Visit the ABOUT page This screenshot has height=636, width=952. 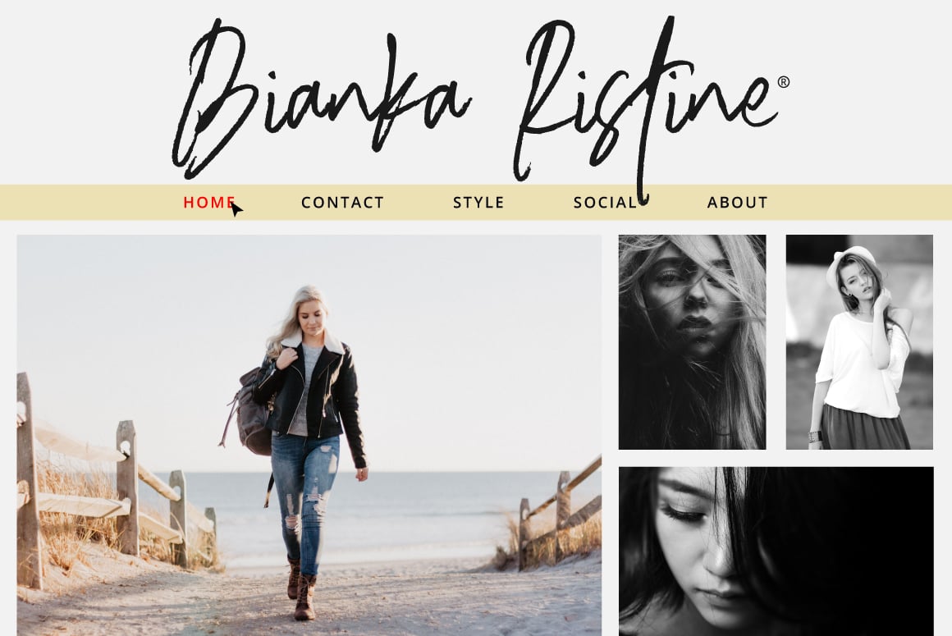pyautogui.click(x=738, y=203)
